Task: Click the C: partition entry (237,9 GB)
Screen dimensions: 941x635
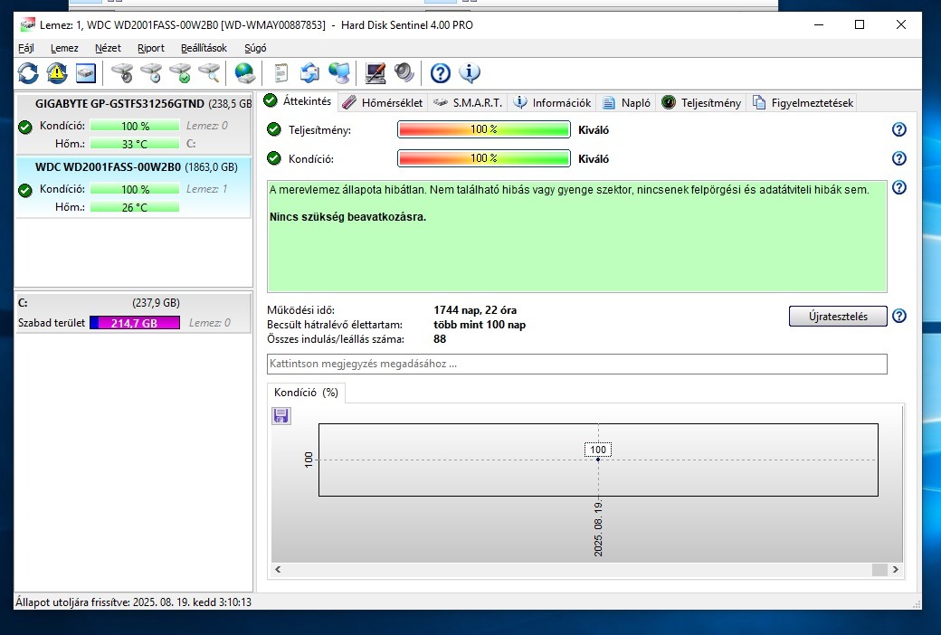Action: [x=133, y=313]
